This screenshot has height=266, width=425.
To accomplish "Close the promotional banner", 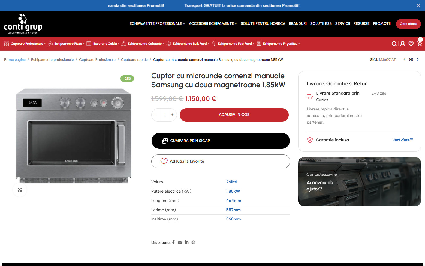I will (418, 5).
